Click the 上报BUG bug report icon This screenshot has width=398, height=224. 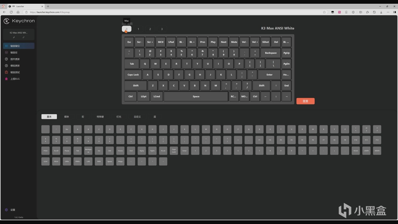pyautogui.click(x=7, y=79)
